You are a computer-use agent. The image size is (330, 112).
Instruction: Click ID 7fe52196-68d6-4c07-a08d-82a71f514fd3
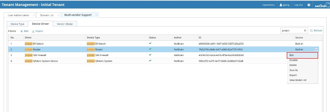click(221, 49)
